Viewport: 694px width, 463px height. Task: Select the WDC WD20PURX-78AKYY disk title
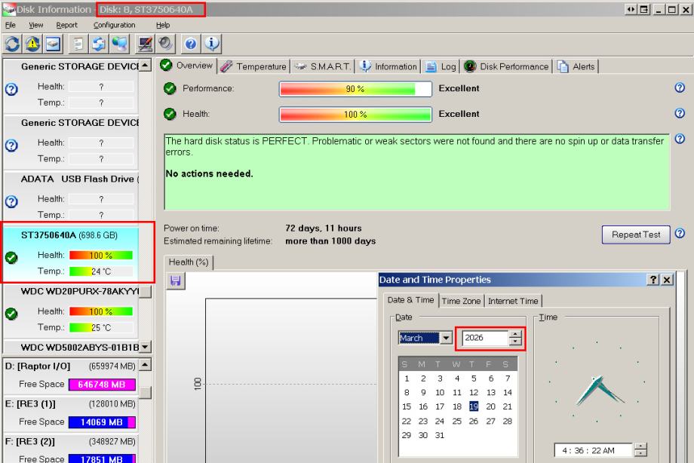80,291
